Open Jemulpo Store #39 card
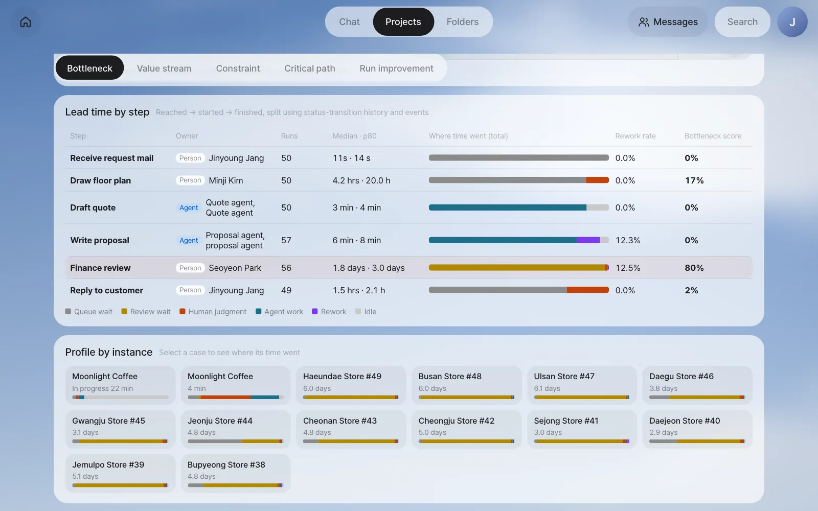Viewport: 818px width, 511px height. [120, 473]
